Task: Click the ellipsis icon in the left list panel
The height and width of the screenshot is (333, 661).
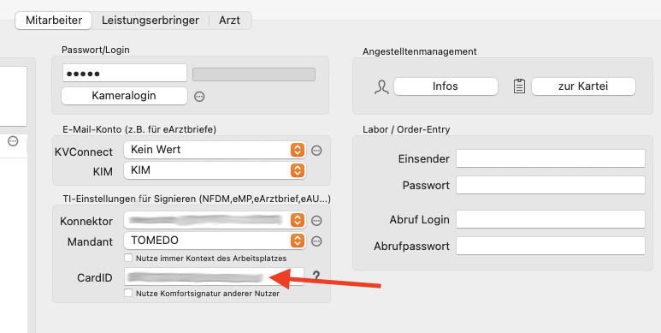Action: (13, 141)
